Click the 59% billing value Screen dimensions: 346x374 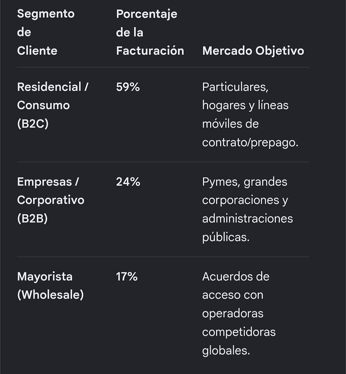pyautogui.click(x=128, y=87)
